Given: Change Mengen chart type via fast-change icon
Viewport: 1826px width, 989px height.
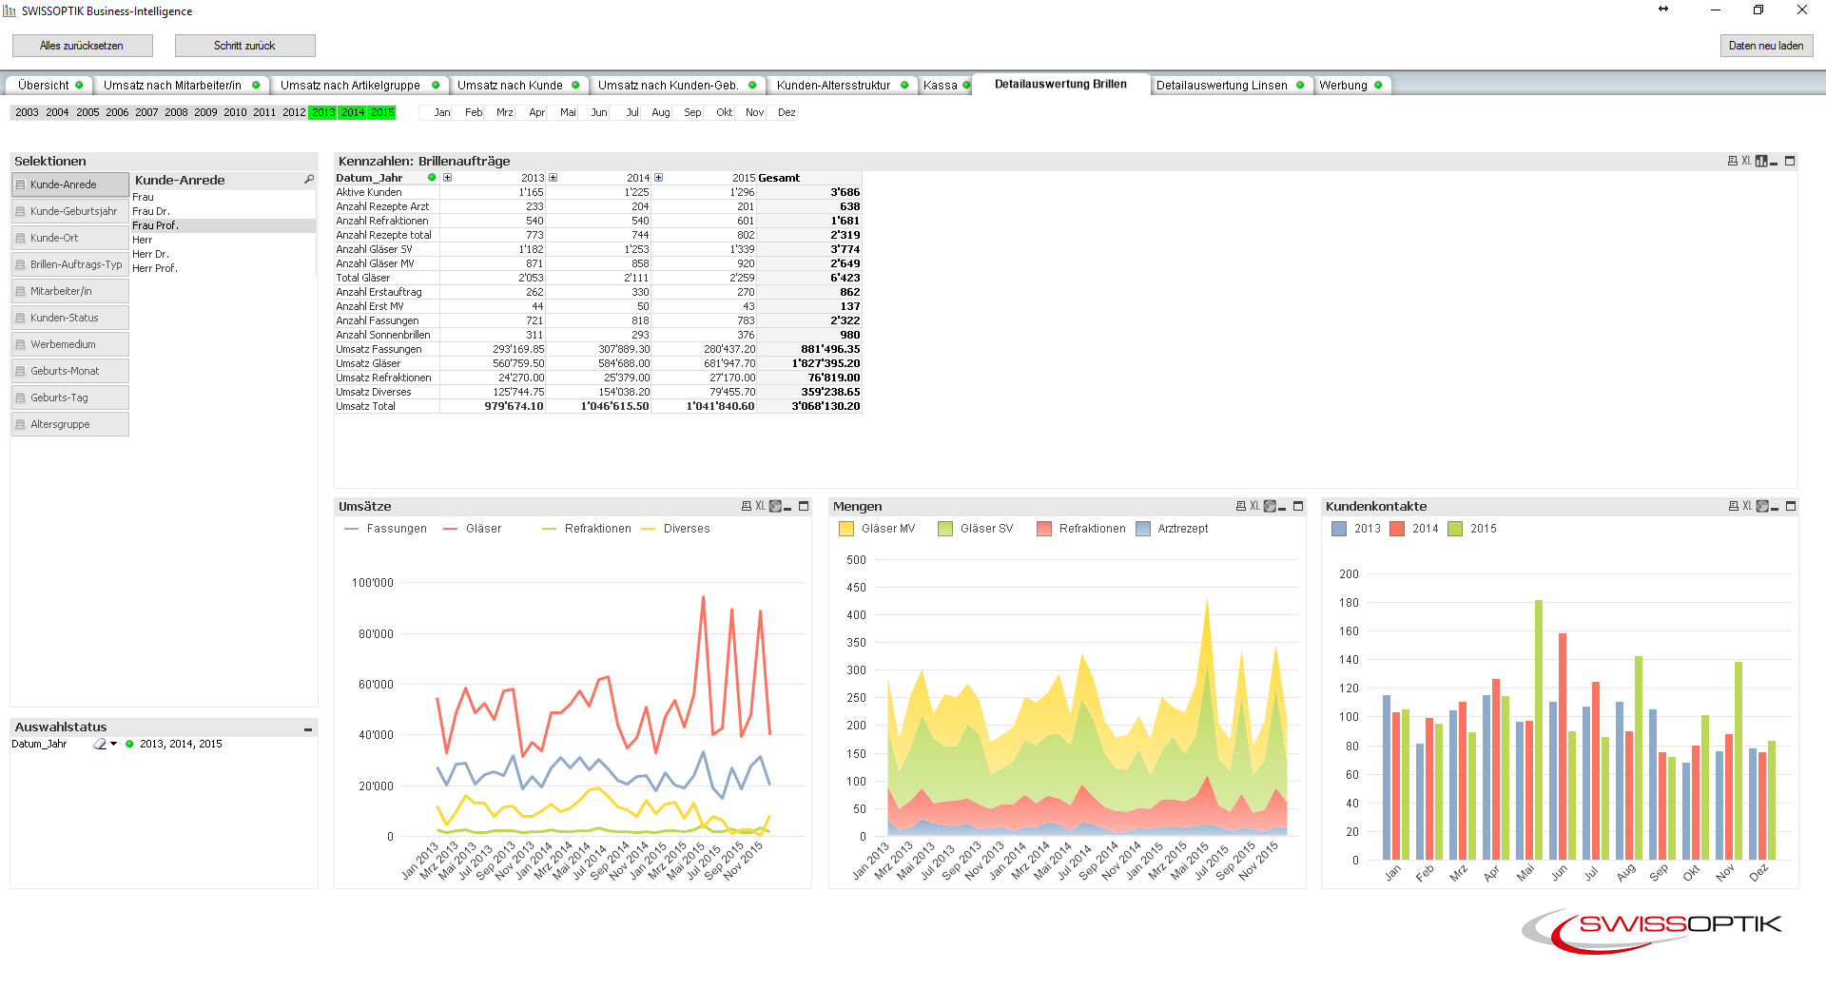Looking at the screenshot, I should point(1270,506).
